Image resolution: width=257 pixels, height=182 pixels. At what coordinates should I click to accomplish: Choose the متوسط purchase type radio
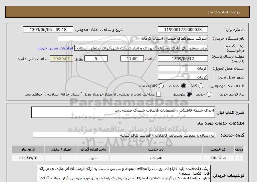tap(189, 94)
